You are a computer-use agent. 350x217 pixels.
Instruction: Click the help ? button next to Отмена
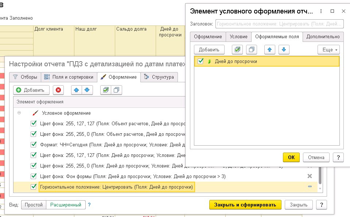338,157
